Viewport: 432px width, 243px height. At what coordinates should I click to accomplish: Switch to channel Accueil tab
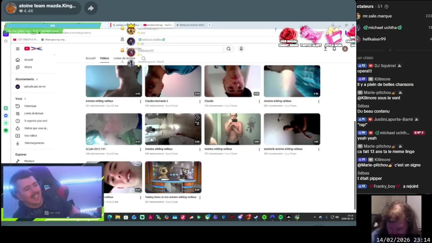[x=90, y=58]
